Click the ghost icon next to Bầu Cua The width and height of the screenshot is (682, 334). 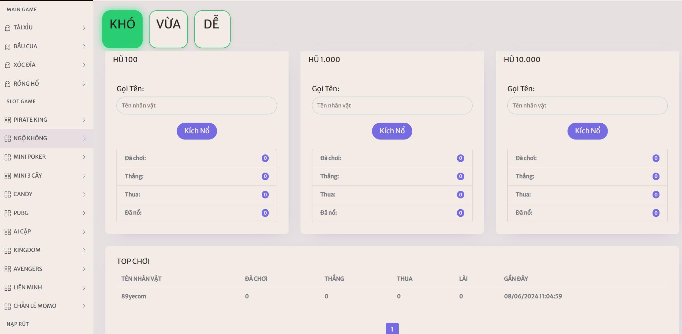[8, 47]
